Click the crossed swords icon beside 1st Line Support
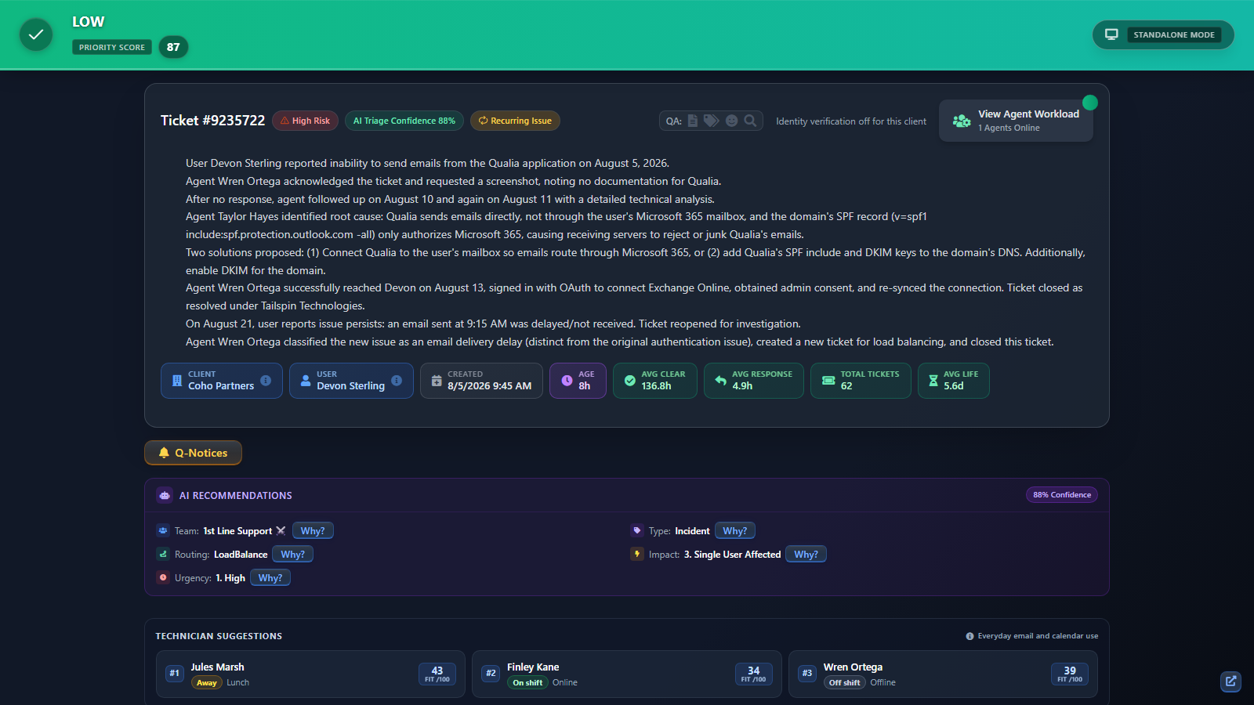The height and width of the screenshot is (705, 1254). pos(281,531)
